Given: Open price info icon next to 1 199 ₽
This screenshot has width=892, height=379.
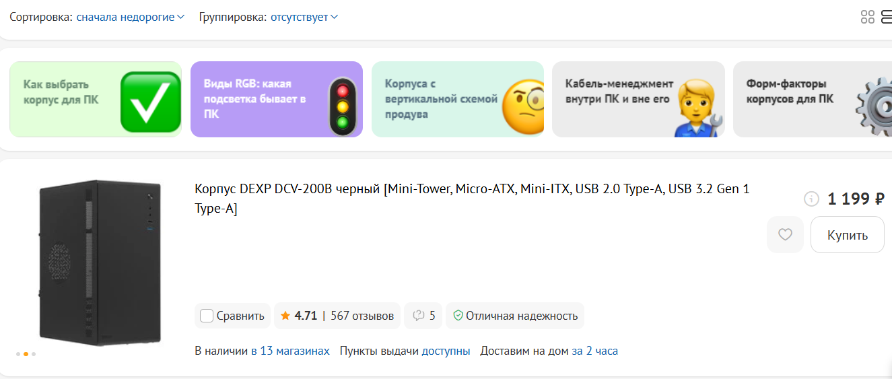Looking at the screenshot, I should click(x=812, y=199).
